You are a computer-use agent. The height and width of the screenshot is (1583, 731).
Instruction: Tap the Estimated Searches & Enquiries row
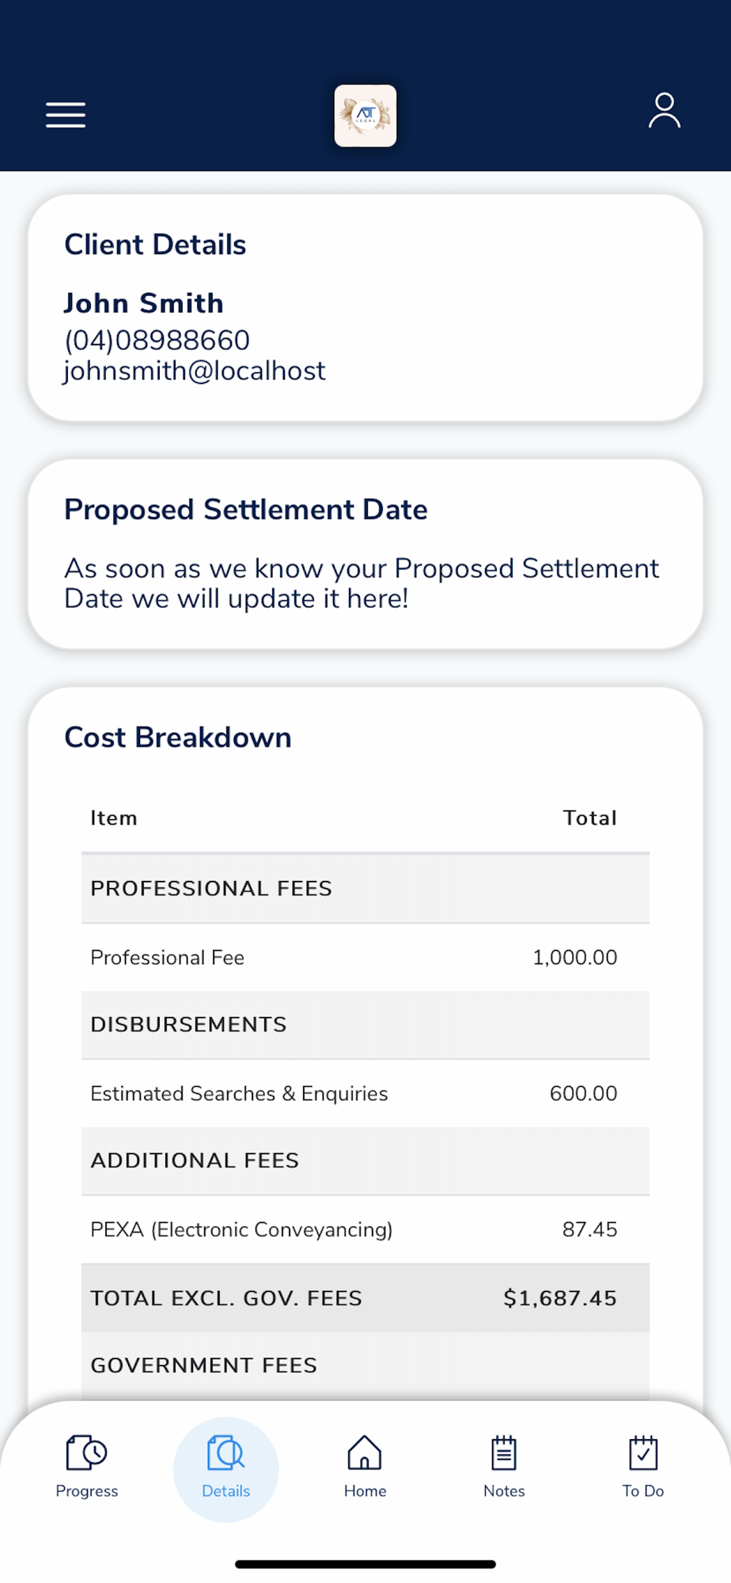click(x=365, y=1094)
